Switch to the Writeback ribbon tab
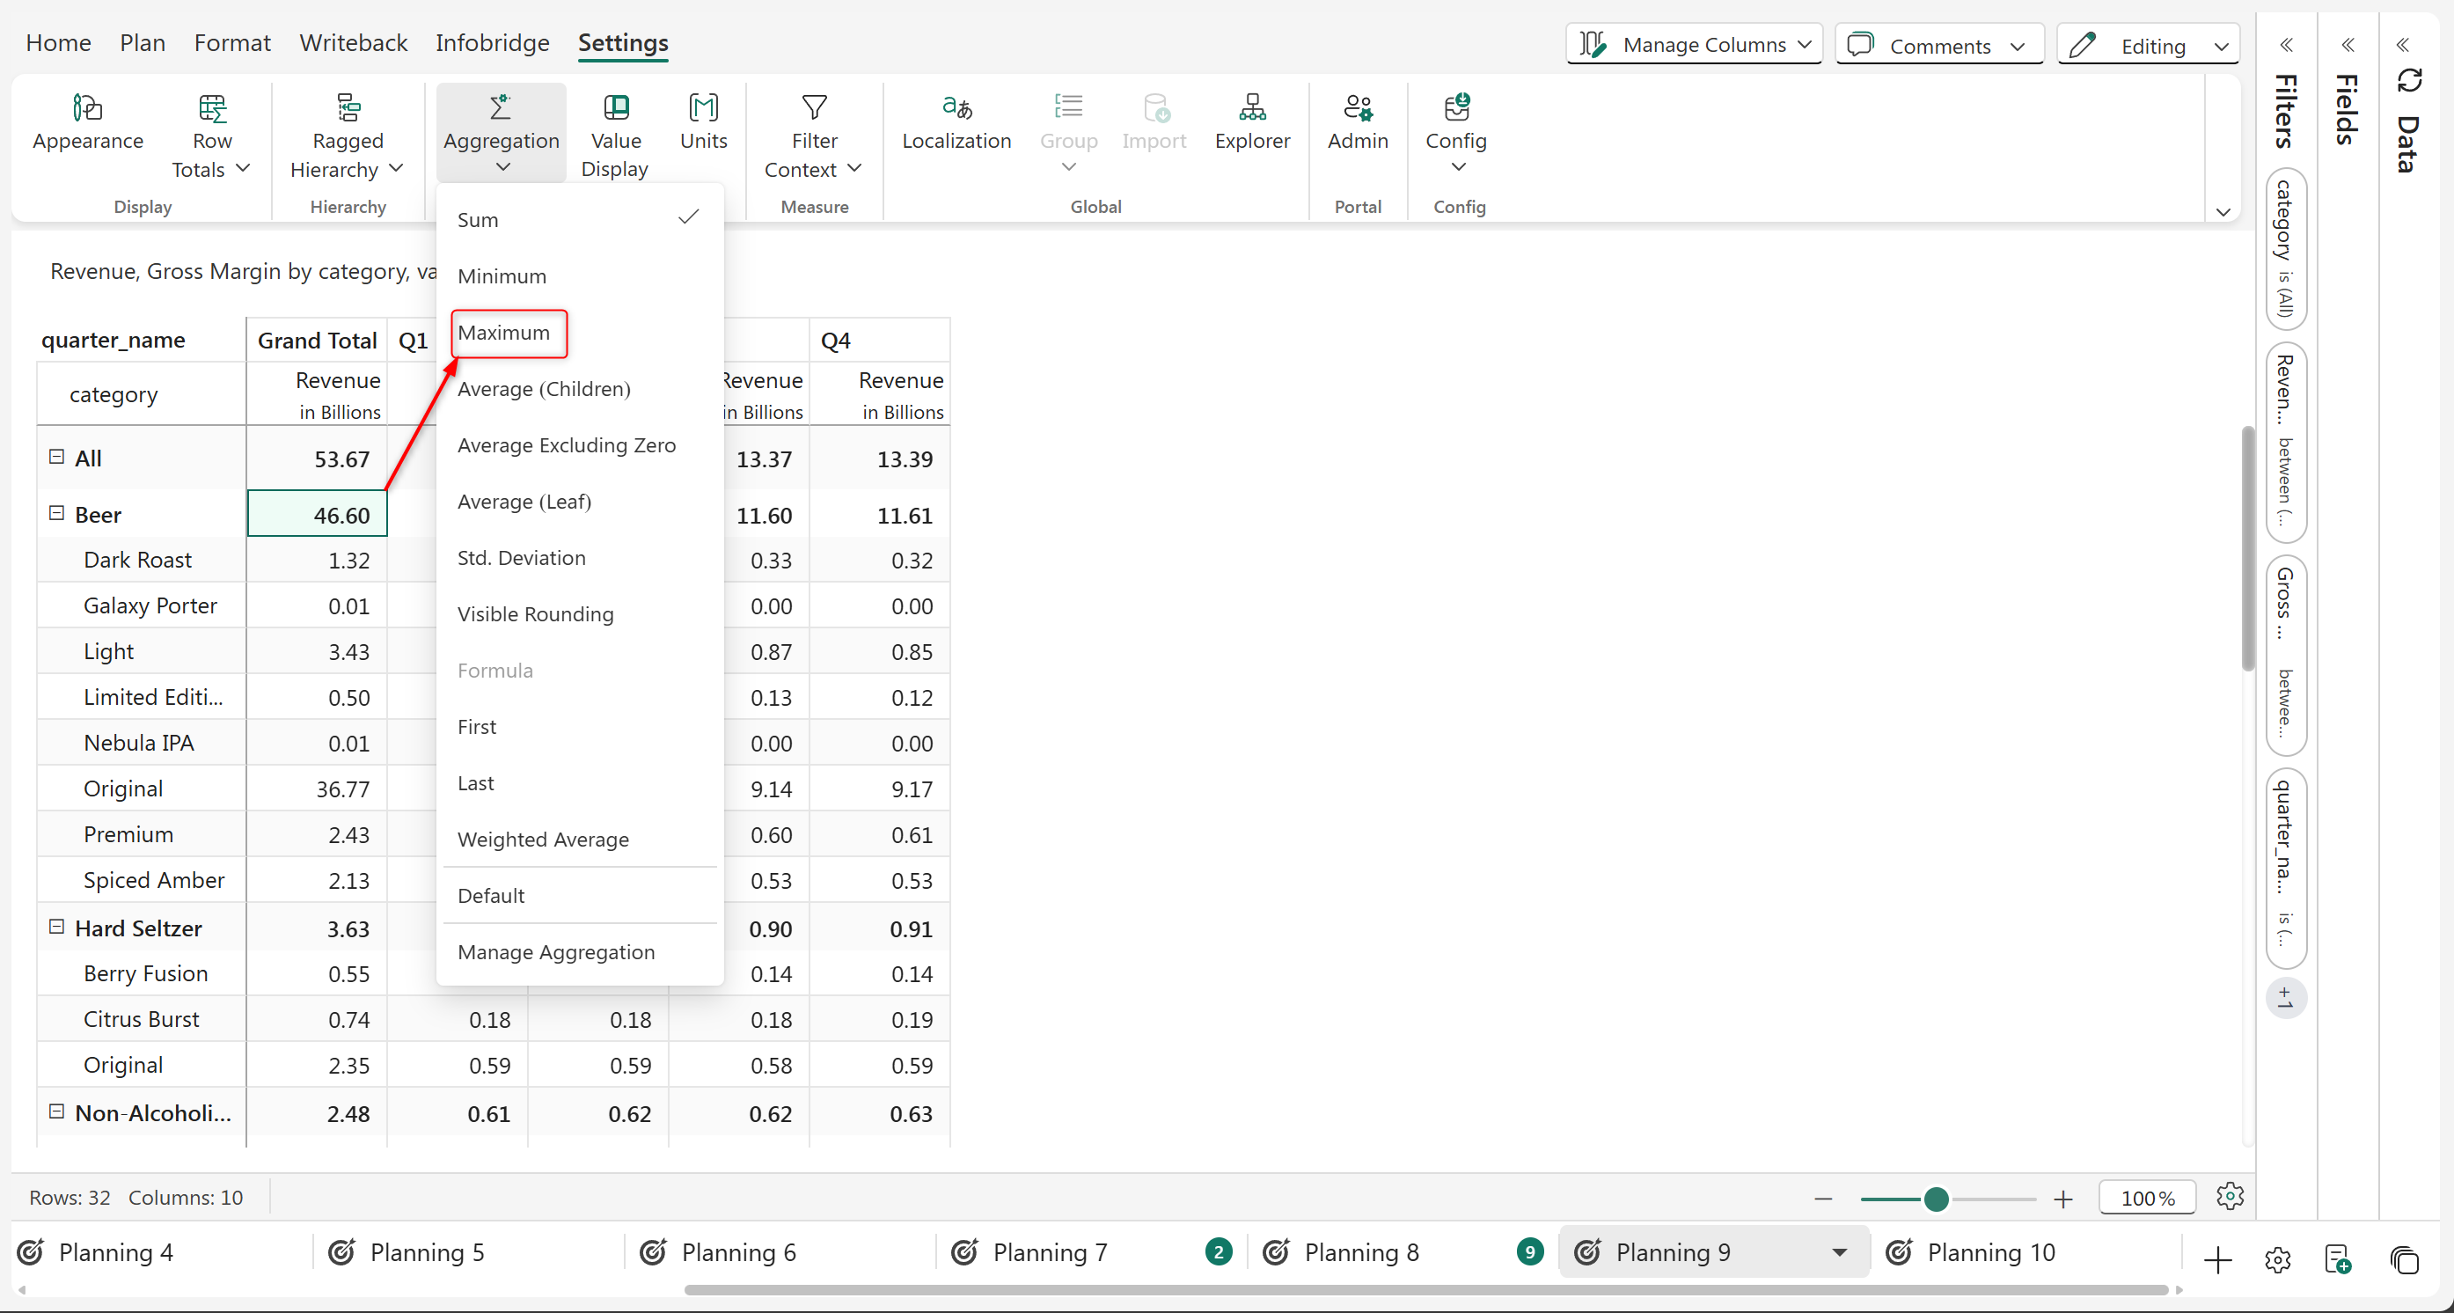 [x=353, y=43]
